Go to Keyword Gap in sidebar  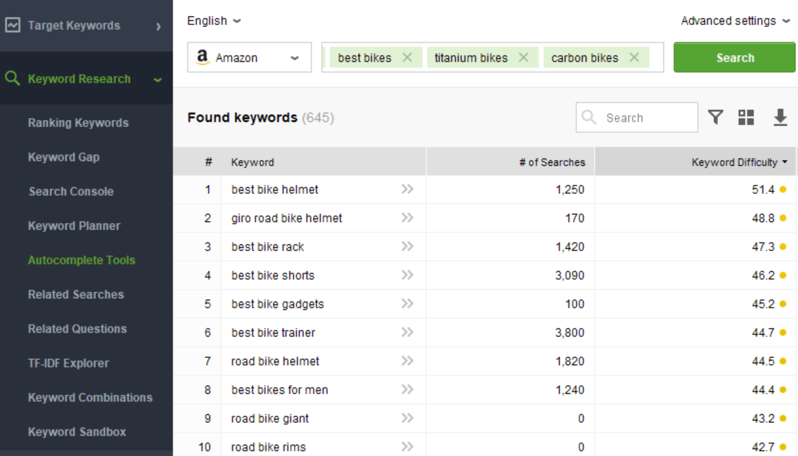[64, 157]
